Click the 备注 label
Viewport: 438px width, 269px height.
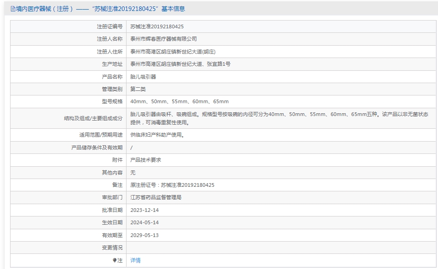coord(117,185)
